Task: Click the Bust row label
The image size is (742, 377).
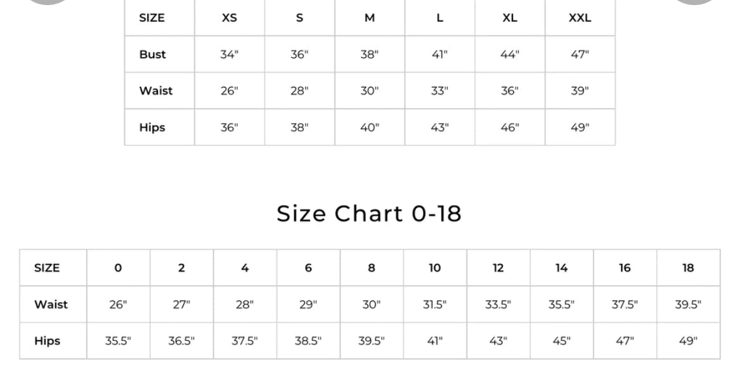Action: (x=153, y=55)
